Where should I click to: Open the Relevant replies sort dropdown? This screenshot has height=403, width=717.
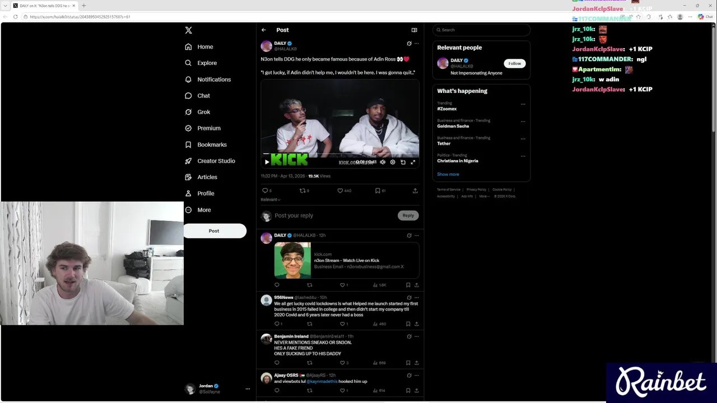(x=271, y=200)
